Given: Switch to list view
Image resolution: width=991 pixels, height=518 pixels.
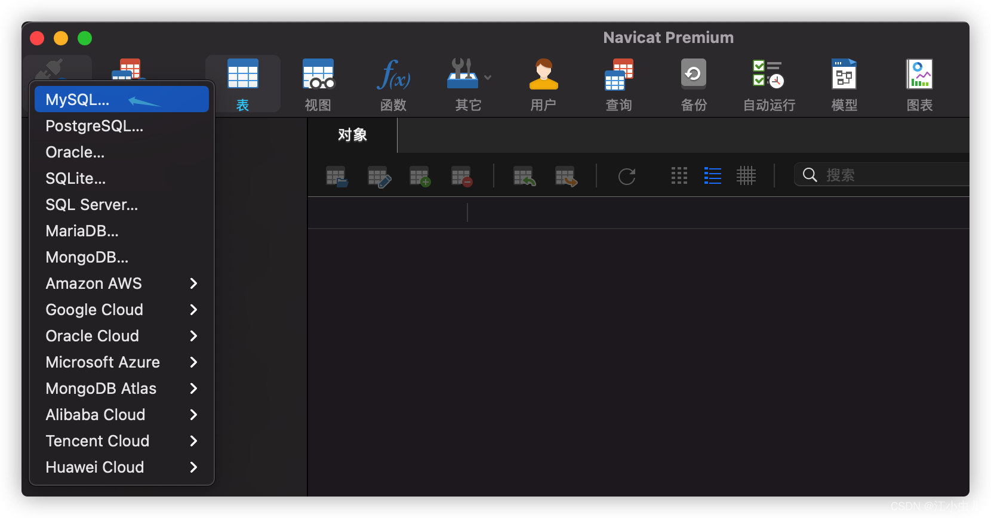Looking at the screenshot, I should (x=713, y=175).
